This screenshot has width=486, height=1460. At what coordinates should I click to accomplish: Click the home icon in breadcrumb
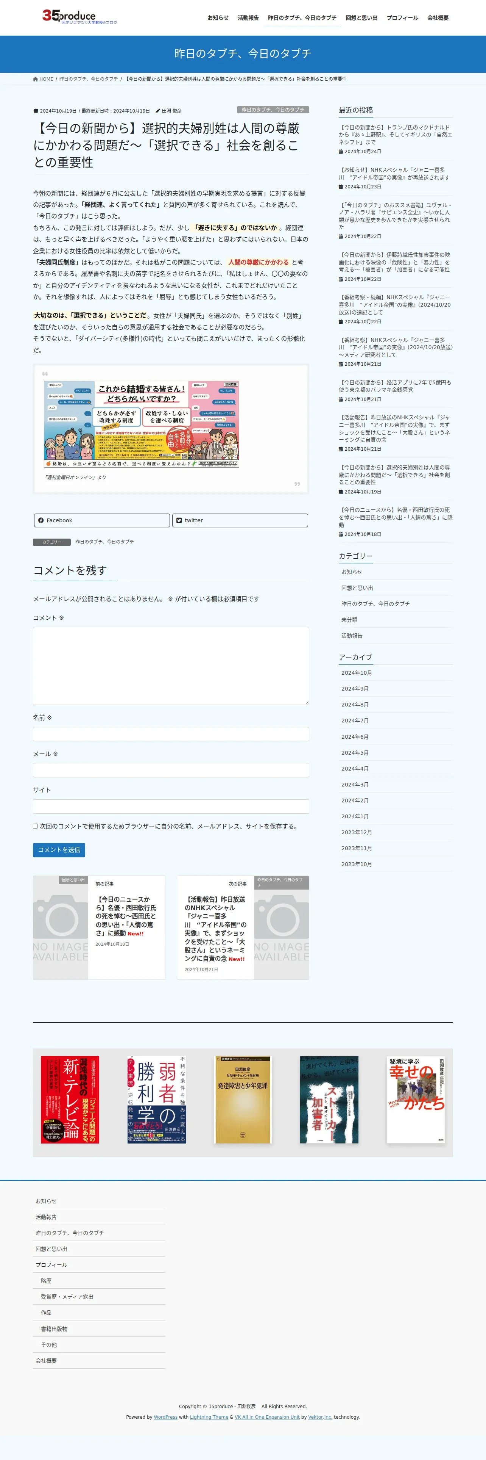36,79
